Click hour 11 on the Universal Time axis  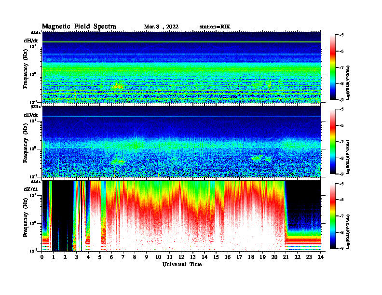click(170, 257)
